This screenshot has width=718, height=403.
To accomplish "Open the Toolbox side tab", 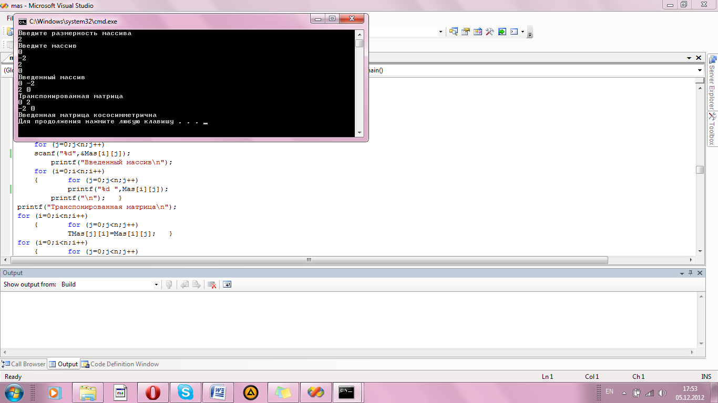I will (712, 129).
